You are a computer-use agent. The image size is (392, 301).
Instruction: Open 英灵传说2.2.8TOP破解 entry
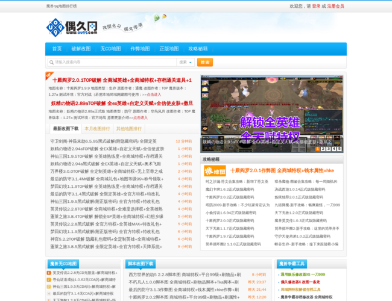point(107,209)
